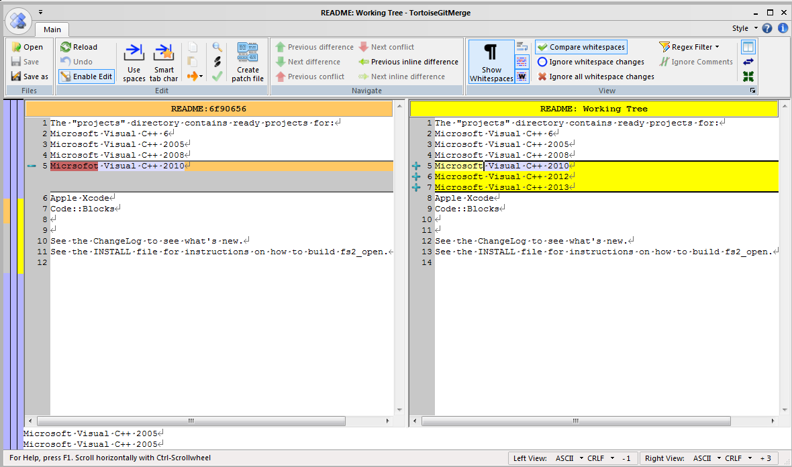Click the Smart tab char icon
Screen dimensions: 792x467
[164, 52]
